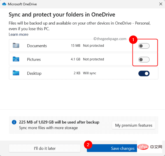Click the Will sync status text

(x=90, y=73)
